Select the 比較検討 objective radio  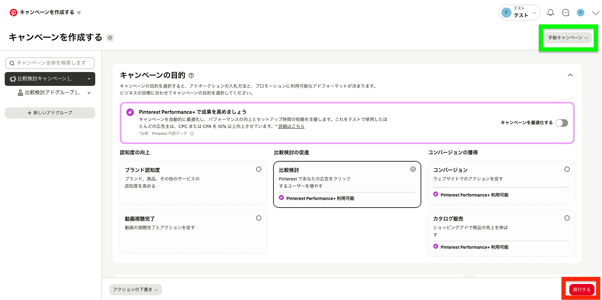coord(413,169)
